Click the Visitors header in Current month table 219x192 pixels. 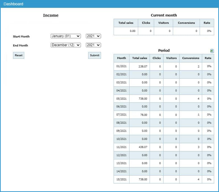click(163, 23)
